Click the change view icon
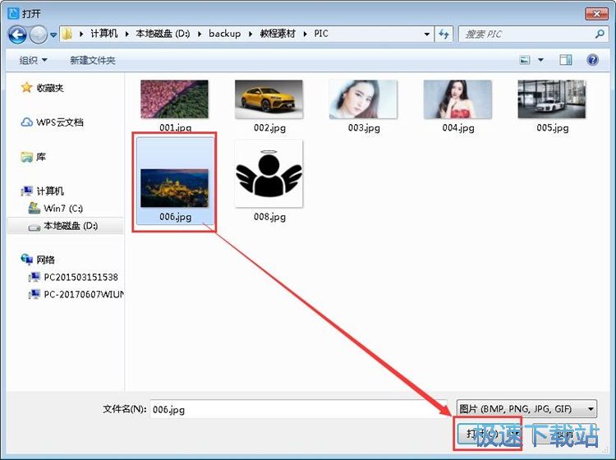The image size is (616, 460). point(525,60)
